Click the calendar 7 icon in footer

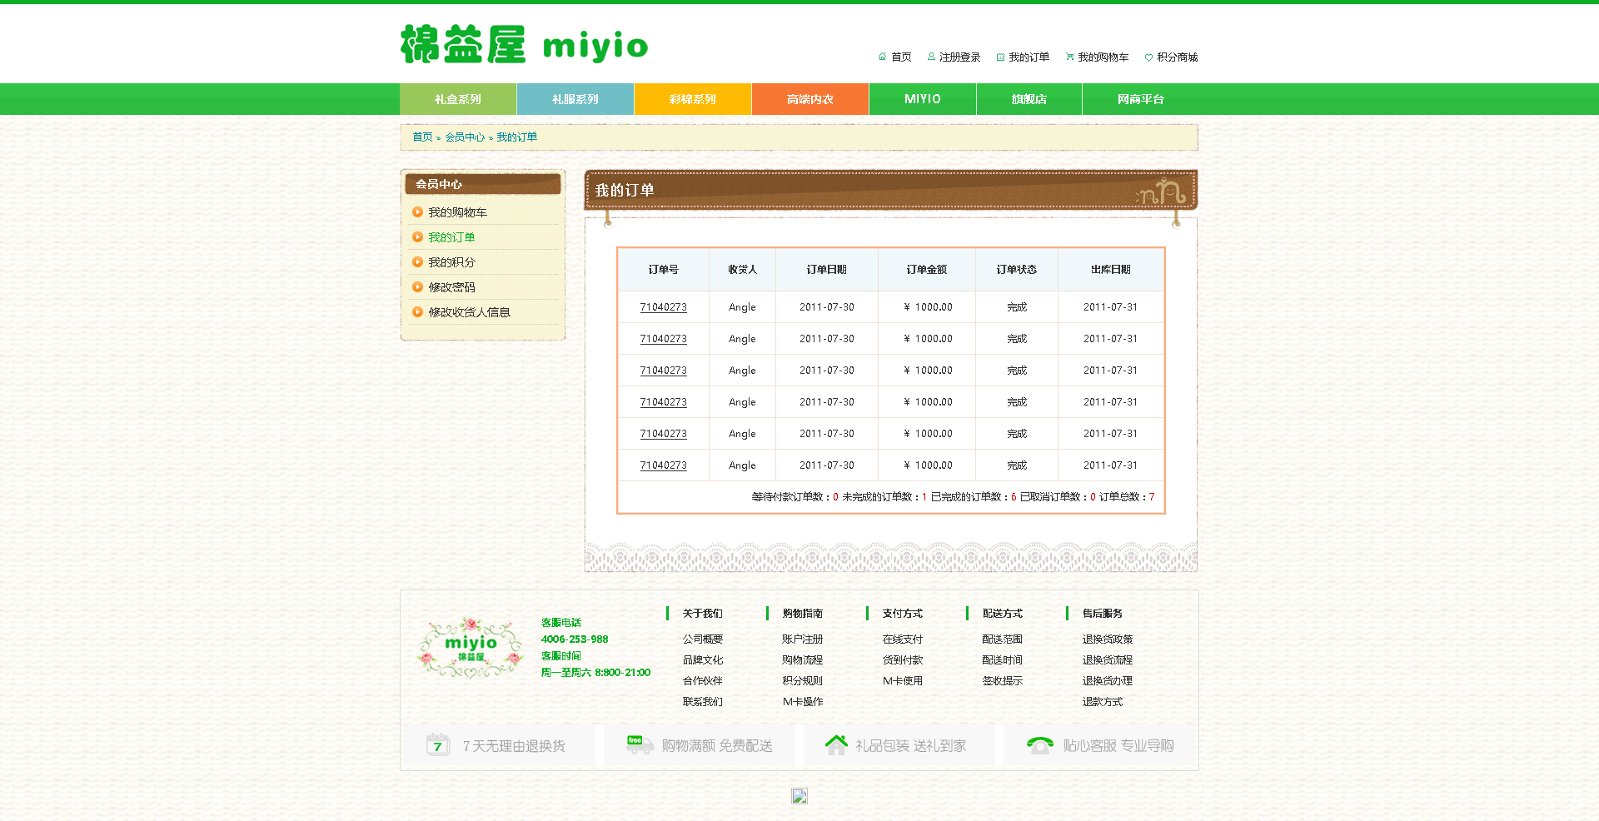438,744
